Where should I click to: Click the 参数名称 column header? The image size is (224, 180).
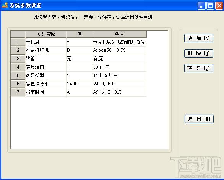tap(46, 34)
